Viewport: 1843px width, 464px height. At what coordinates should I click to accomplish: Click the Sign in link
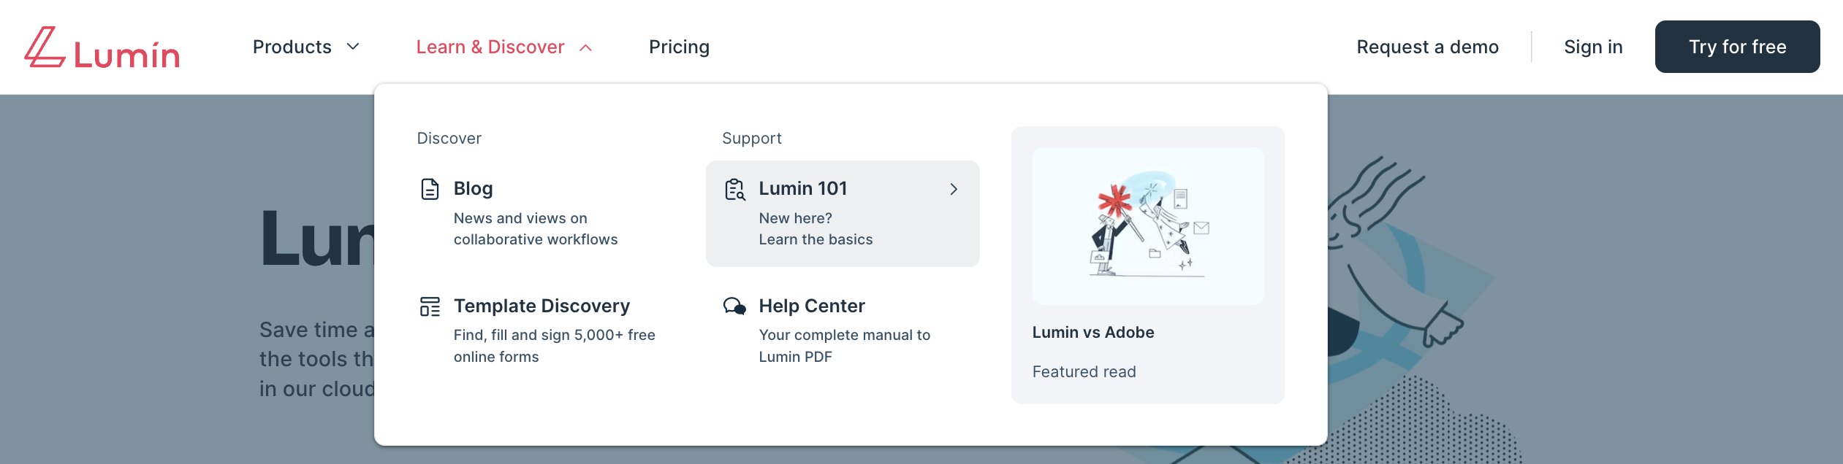pyautogui.click(x=1593, y=47)
